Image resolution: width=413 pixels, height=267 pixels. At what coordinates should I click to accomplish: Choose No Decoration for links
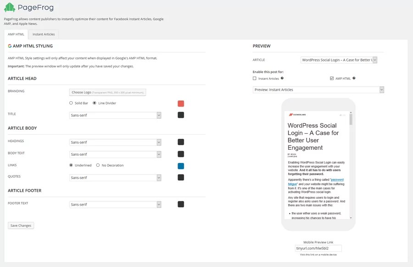pyautogui.click(x=98, y=165)
